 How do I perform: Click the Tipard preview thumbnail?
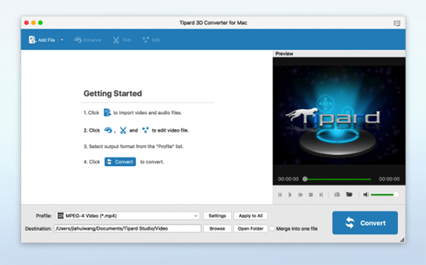tap(339, 115)
